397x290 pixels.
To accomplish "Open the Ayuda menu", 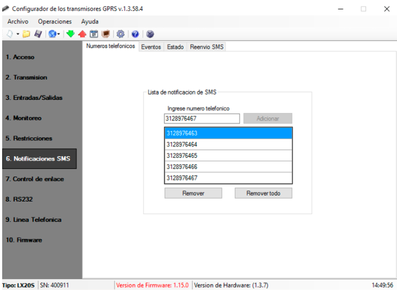I will point(90,21).
